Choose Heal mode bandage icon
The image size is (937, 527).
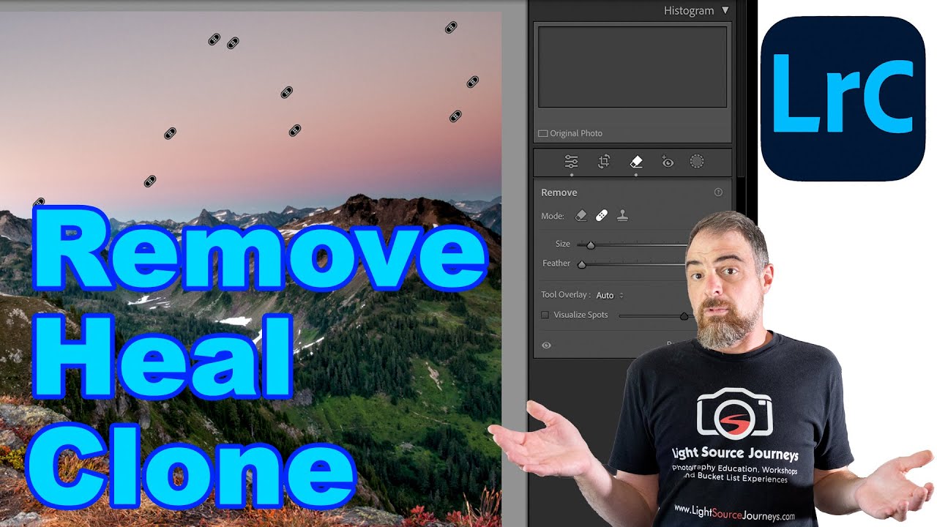pos(602,216)
